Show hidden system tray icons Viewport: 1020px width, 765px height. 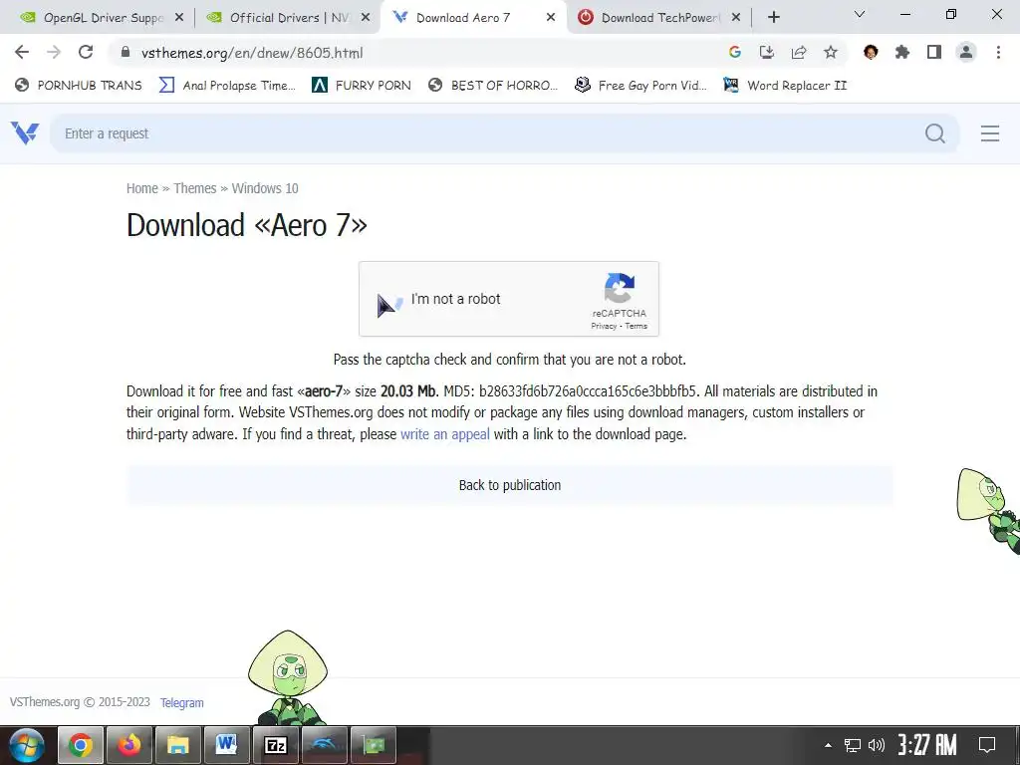[x=828, y=745]
